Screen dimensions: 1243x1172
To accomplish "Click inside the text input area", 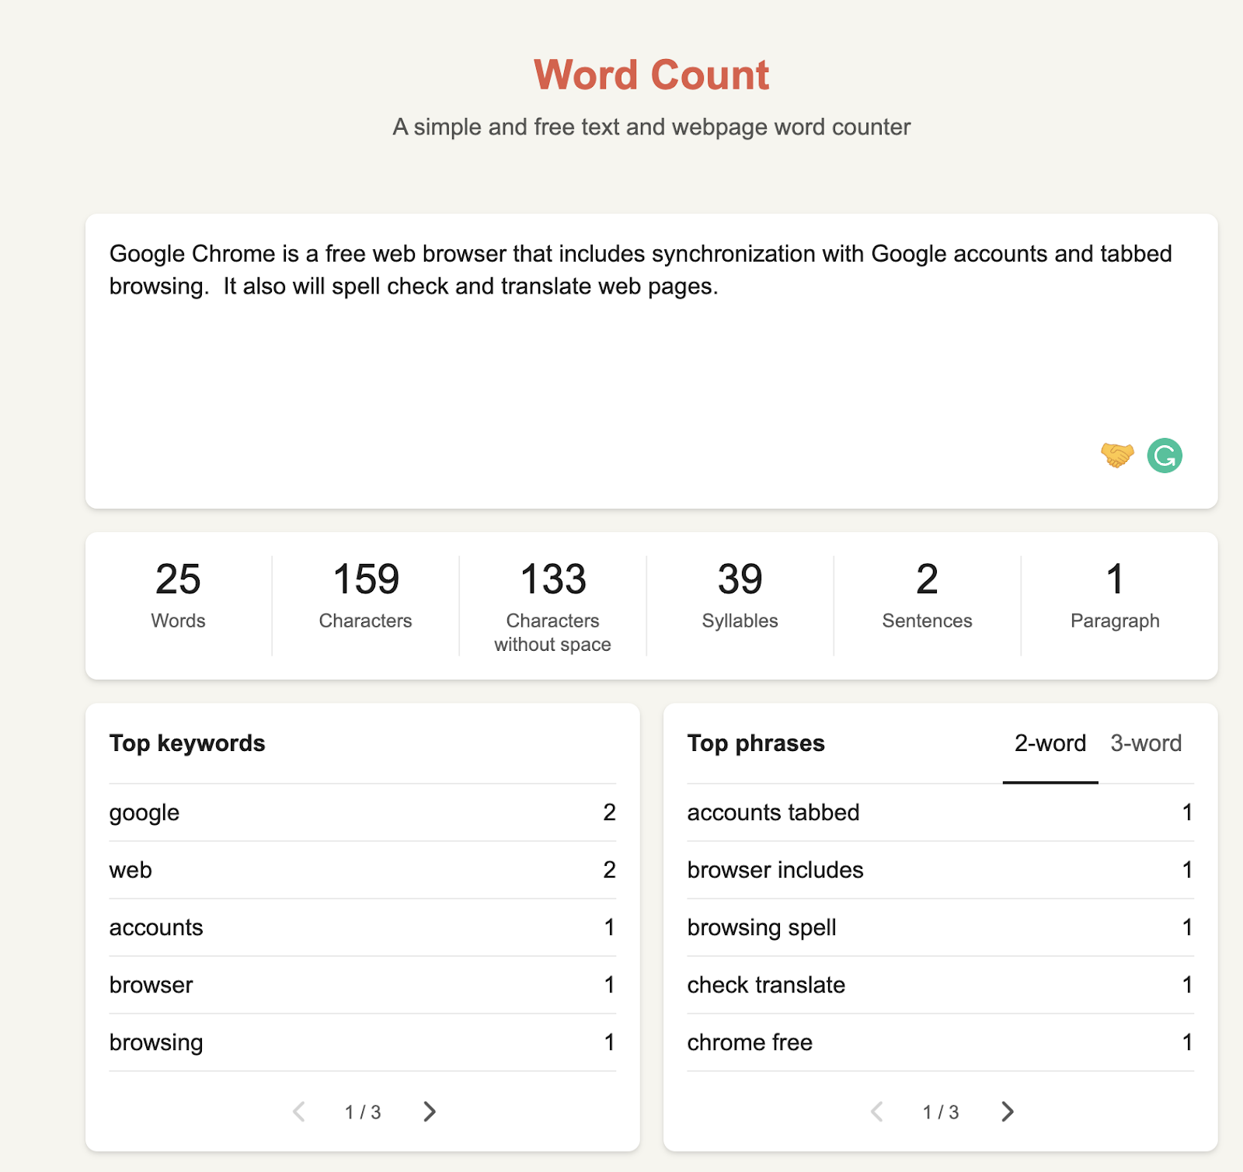I will tap(651, 361).
